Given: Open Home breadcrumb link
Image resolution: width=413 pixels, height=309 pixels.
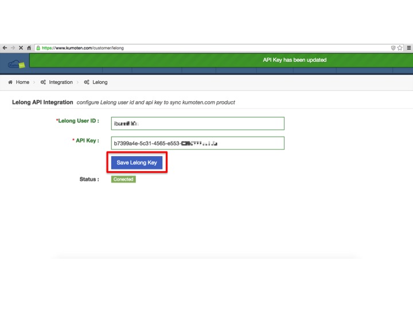Looking at the screenshot, I should click(x=22, y=82).
